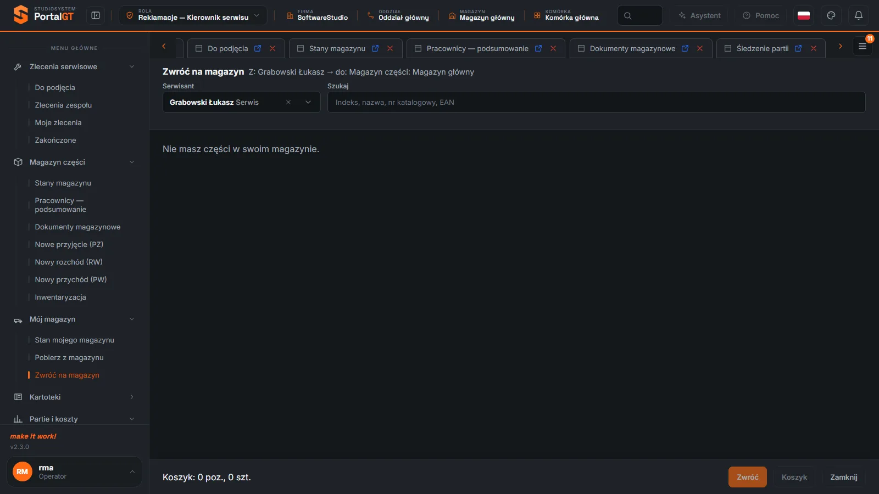Image resolution: width=879 pixels, height=494 pixels.
Task: Click the Koszyk button
Action: tap(794, 477)
